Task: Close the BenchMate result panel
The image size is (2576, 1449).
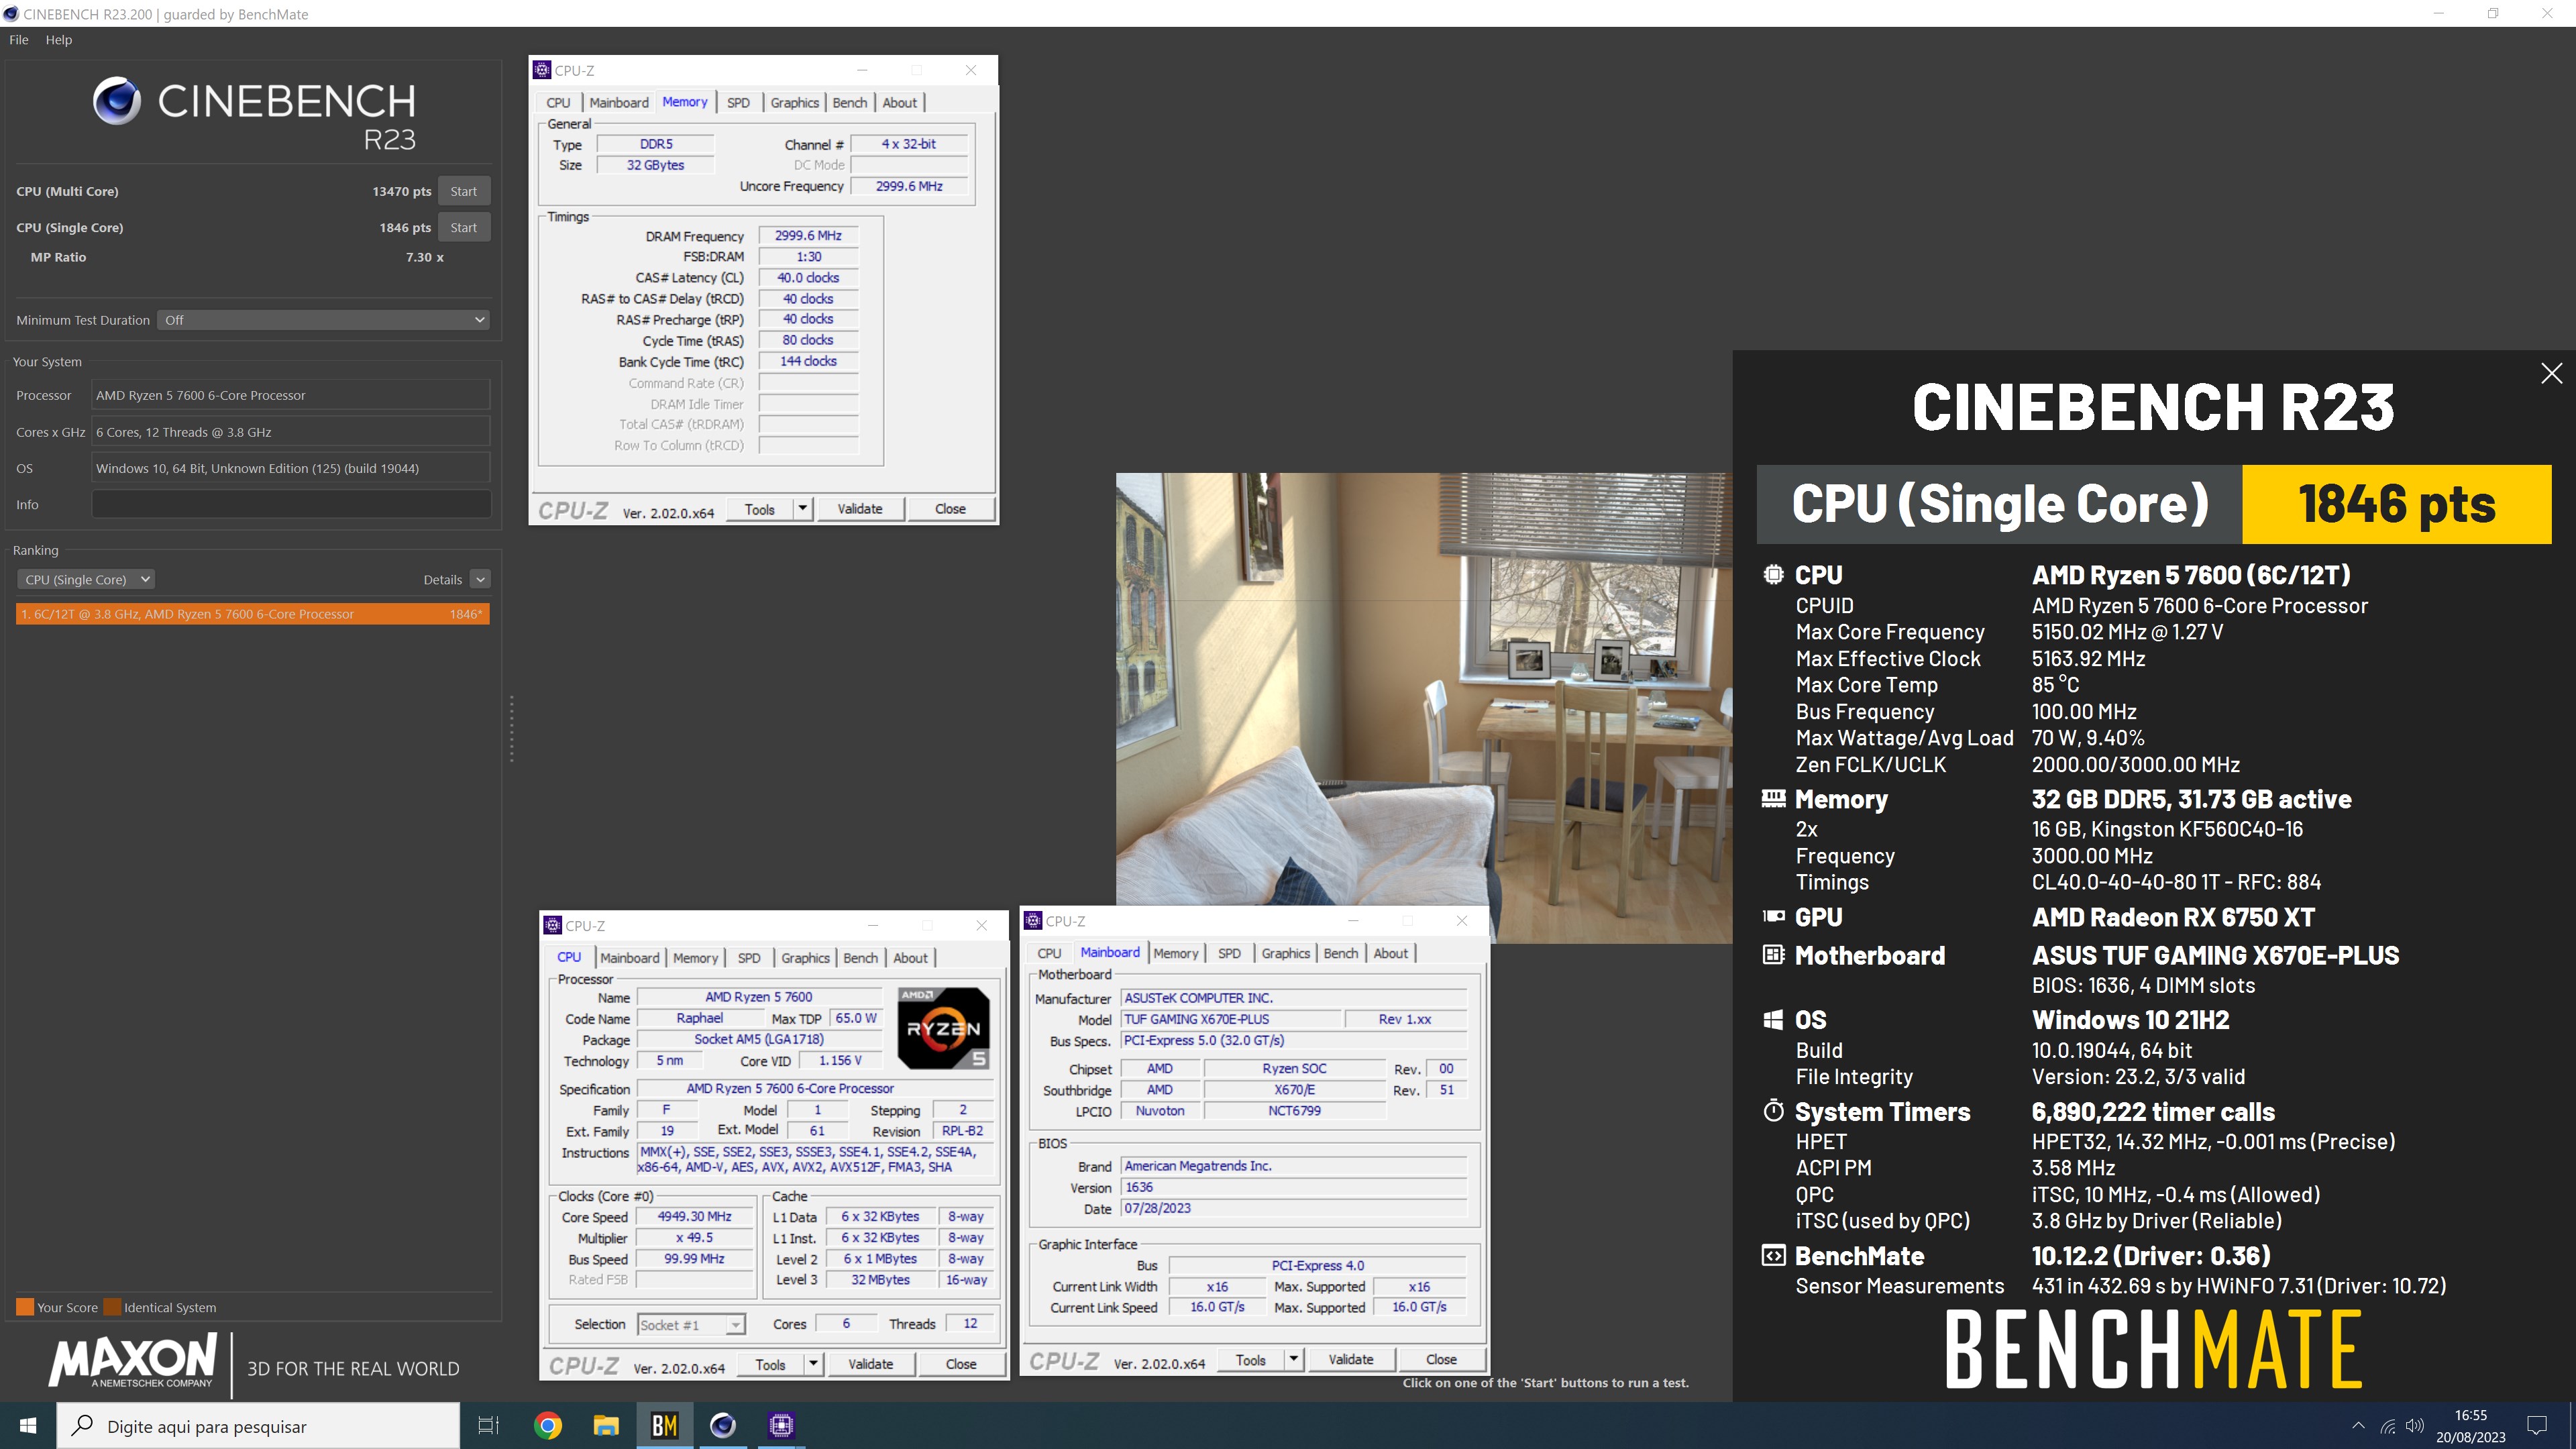Action: pos(2552,373)
